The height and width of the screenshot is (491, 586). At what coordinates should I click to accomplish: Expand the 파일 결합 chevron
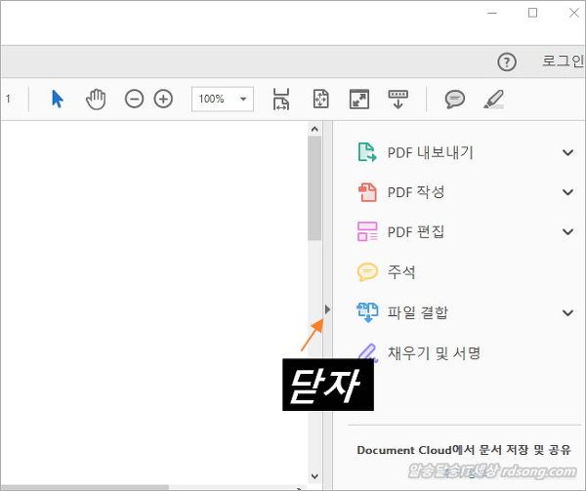click(x=568, y=312)
